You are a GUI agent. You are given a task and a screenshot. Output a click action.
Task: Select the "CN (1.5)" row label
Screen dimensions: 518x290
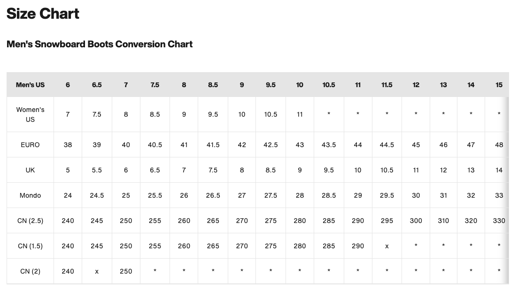point(30,246)
